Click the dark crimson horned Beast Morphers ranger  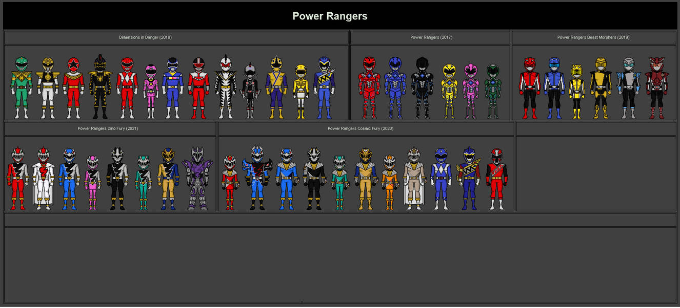(x=657, y=87)
